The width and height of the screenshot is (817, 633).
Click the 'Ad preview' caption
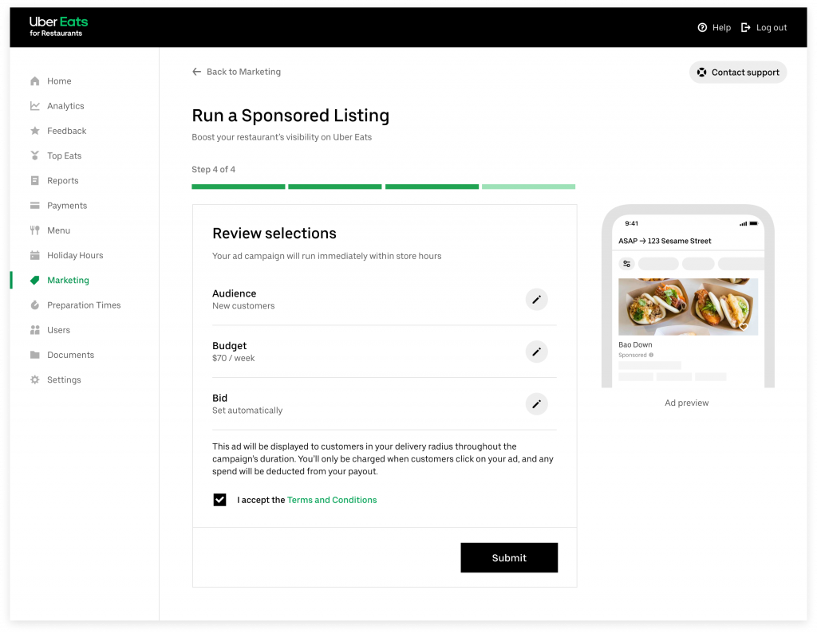pyautogui.click(x=687, y=403)
